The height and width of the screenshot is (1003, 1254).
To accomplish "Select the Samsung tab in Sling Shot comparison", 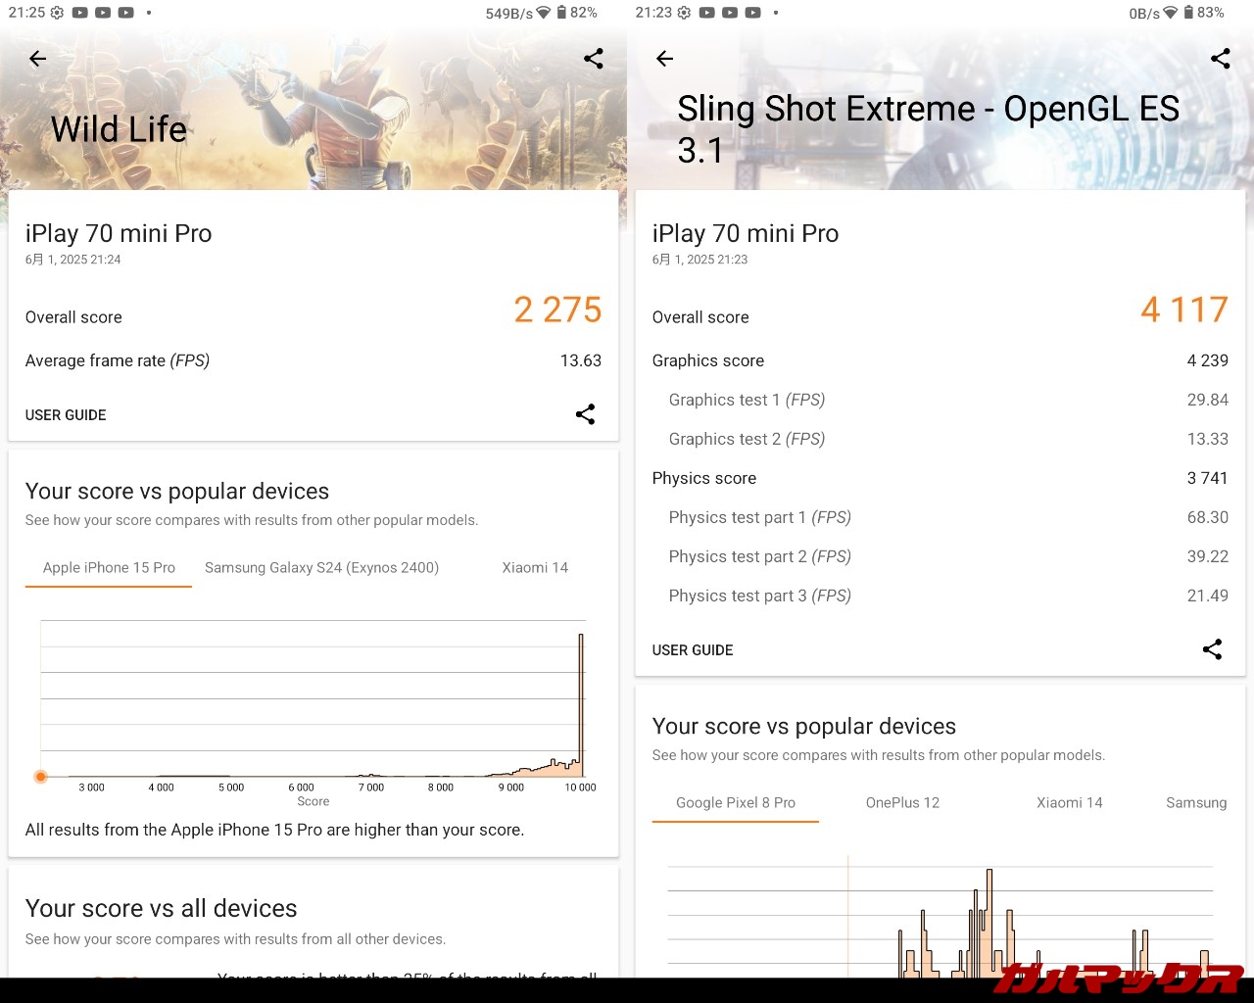I will [x=1196, y=803].
